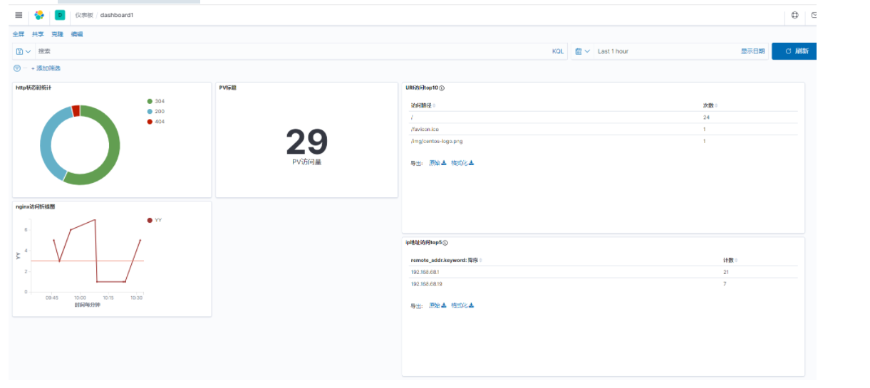This screenshot has height=388, width=870.
Task: Download 格式化 export in URI top10 panel
Action: (x=462, y=163)
